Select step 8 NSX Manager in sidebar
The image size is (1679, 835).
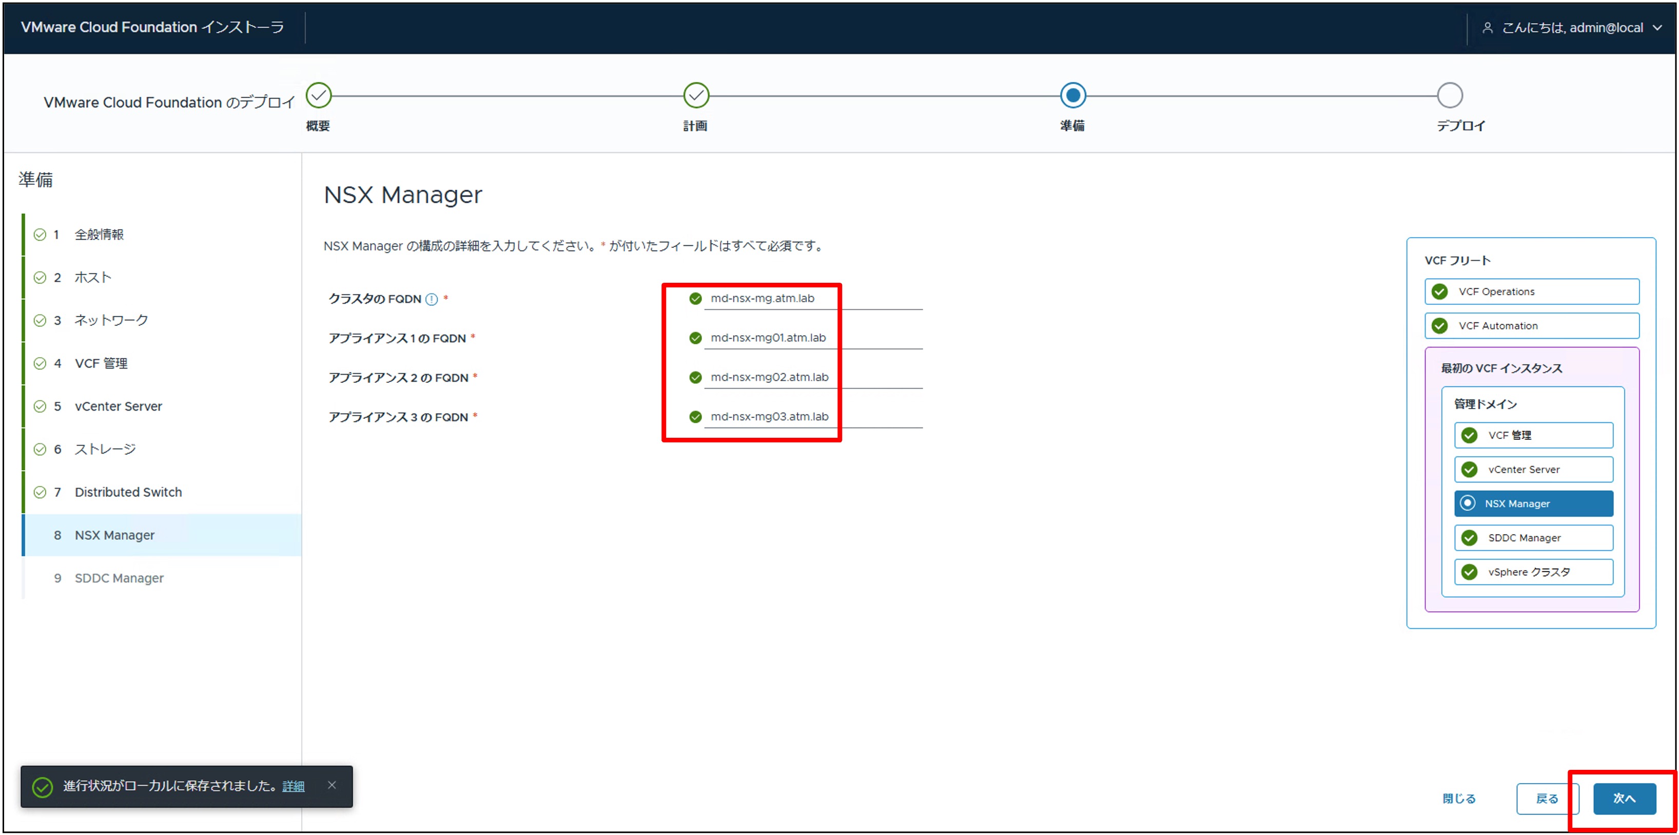tap(162, 536)
